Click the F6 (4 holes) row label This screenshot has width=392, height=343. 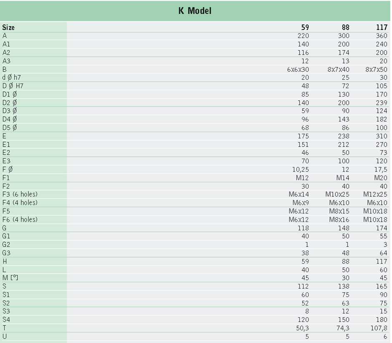[20, 219]
